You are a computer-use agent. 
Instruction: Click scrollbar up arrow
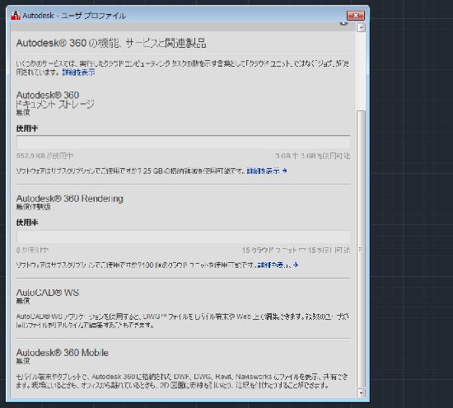tap(361, 28)
